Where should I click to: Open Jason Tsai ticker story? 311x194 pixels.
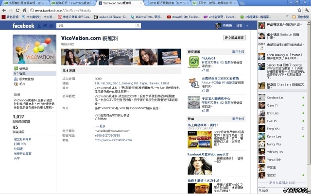tap(282, 71)
